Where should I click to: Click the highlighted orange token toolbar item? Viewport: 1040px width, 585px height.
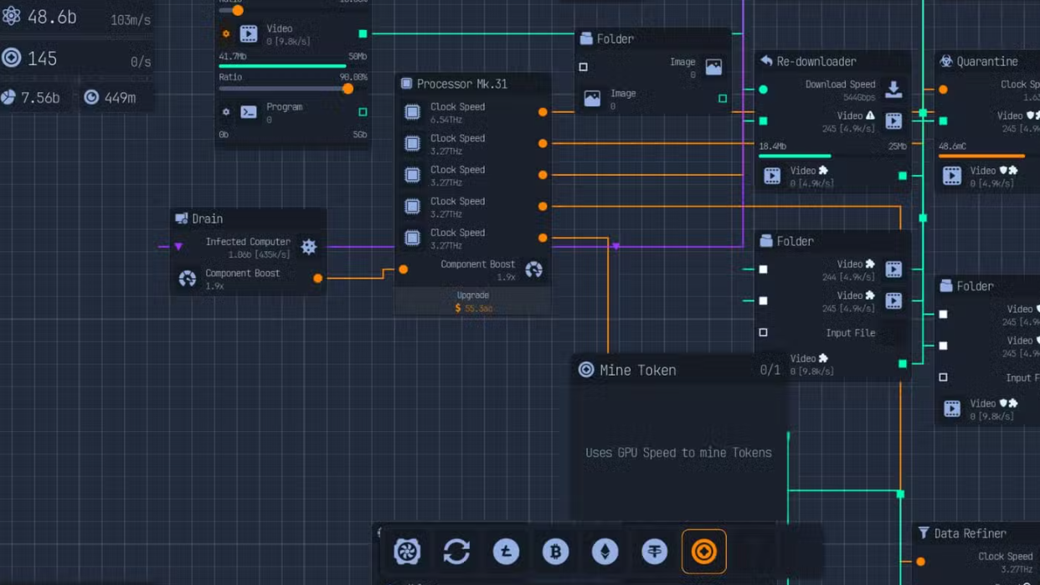pyautogui.click(x=703, y=552)
